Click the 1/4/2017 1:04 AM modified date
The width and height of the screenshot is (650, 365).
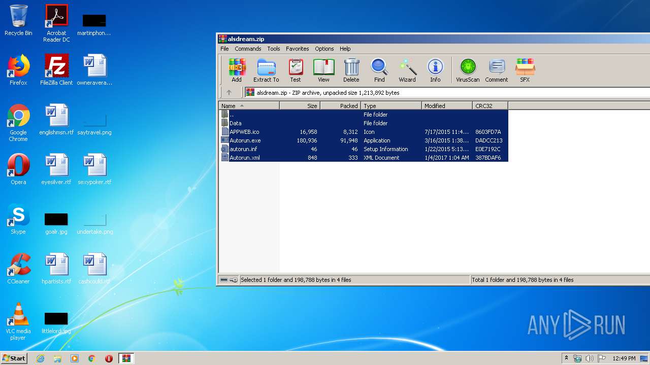(x=447, y=158)
